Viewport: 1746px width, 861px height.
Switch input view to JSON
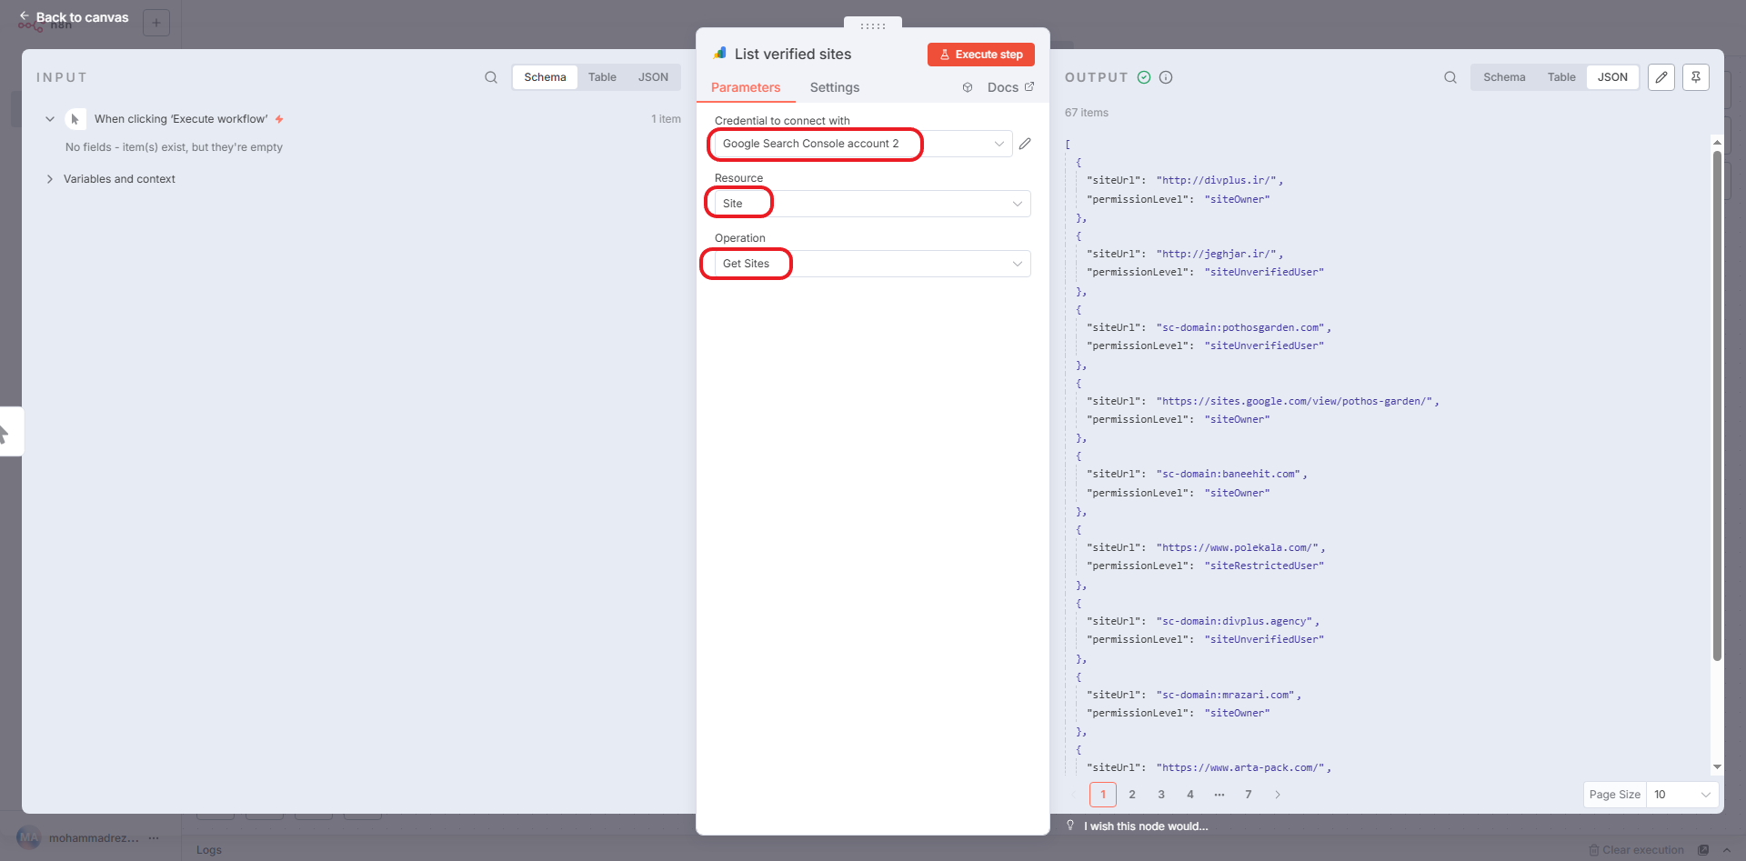pos(653,77)
